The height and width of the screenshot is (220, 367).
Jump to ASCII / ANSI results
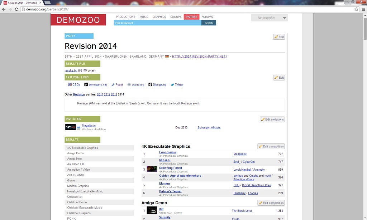99,175
